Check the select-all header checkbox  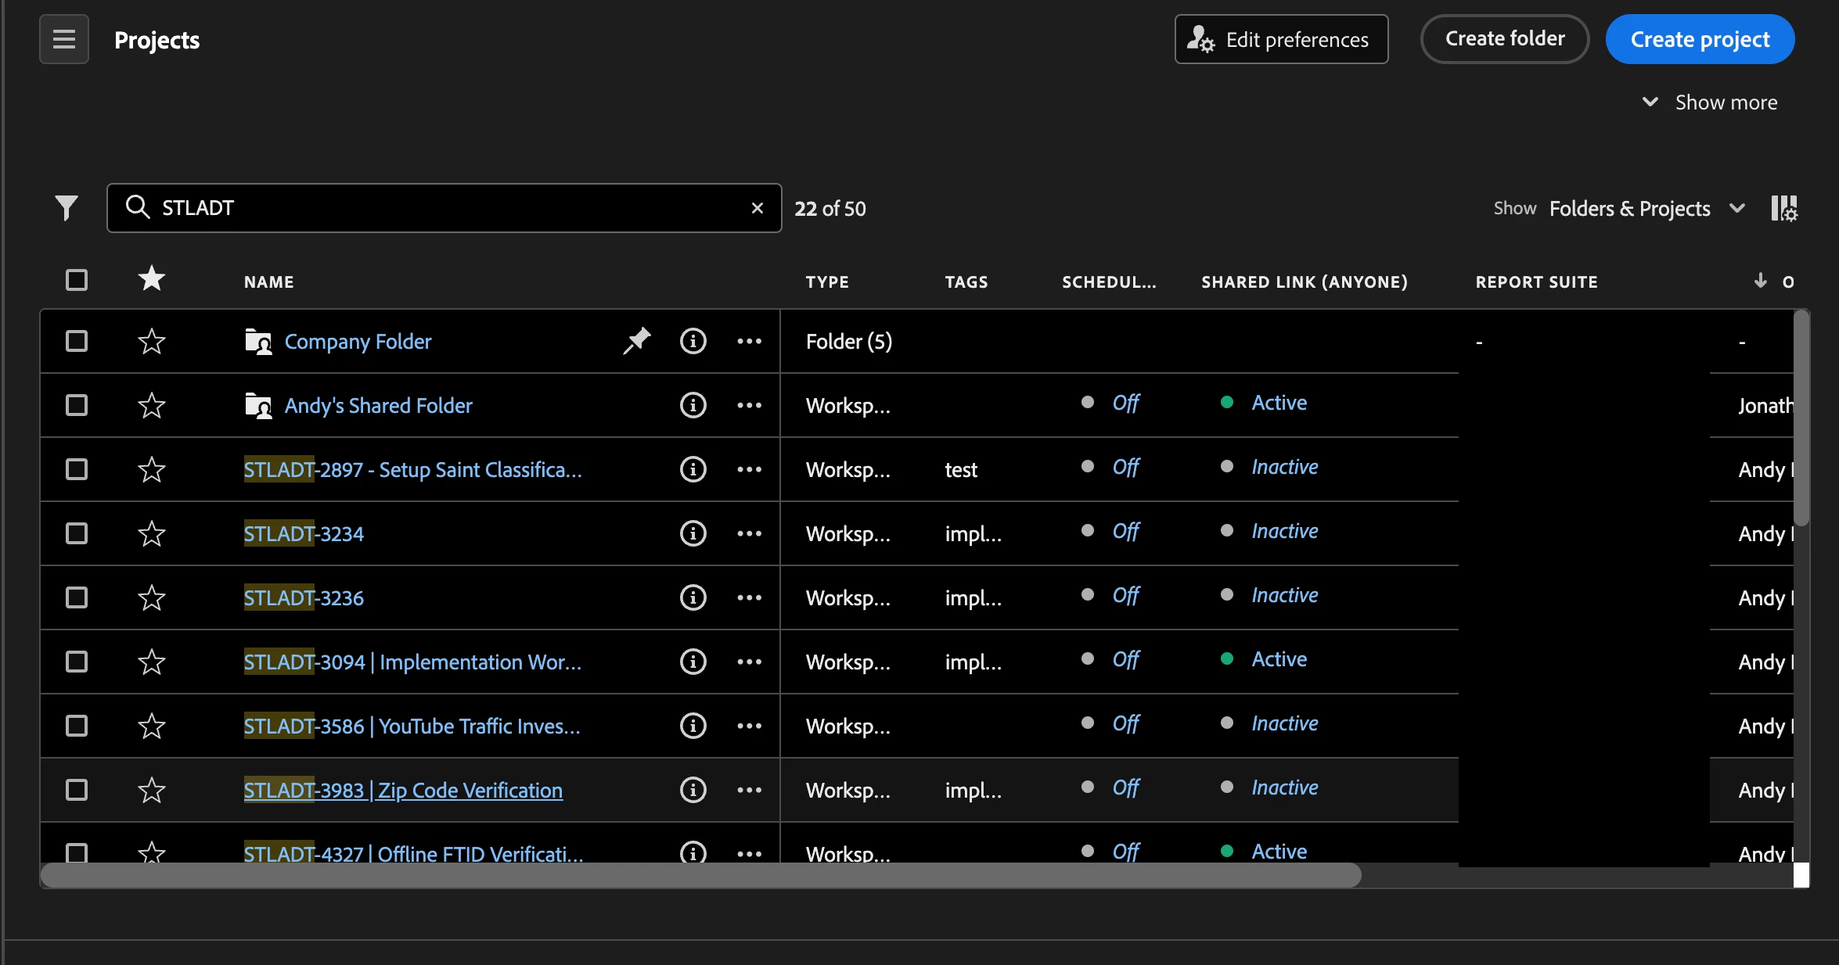click(77, 279)
